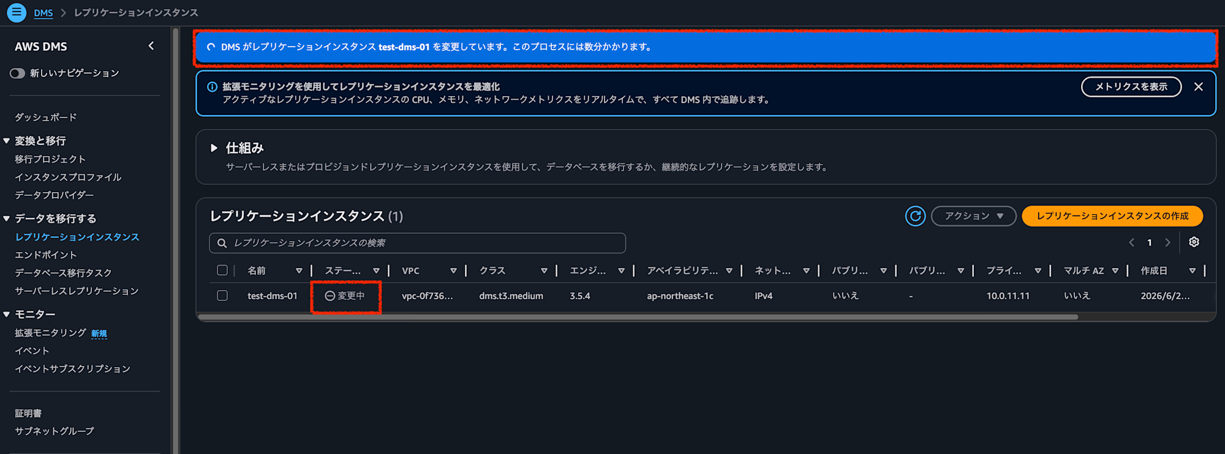
Task: Collapse モニター sidebar section
Action: point(6,314)
